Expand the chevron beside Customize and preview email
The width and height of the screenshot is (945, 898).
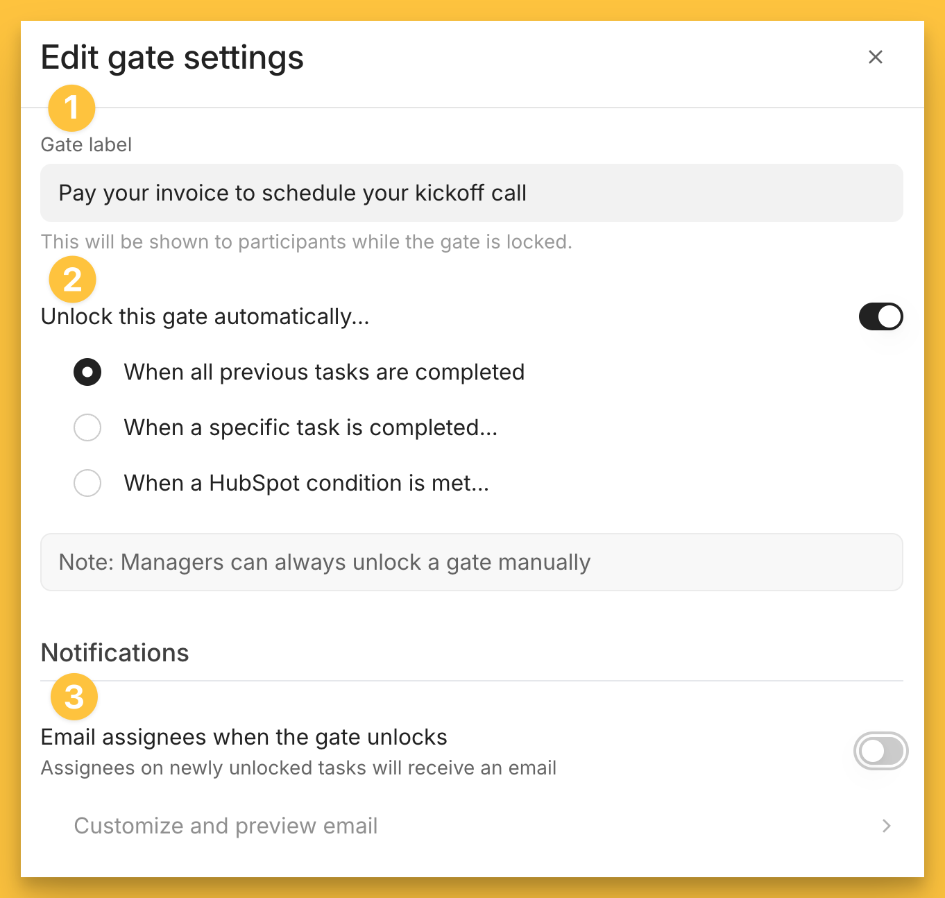(886, 826)
